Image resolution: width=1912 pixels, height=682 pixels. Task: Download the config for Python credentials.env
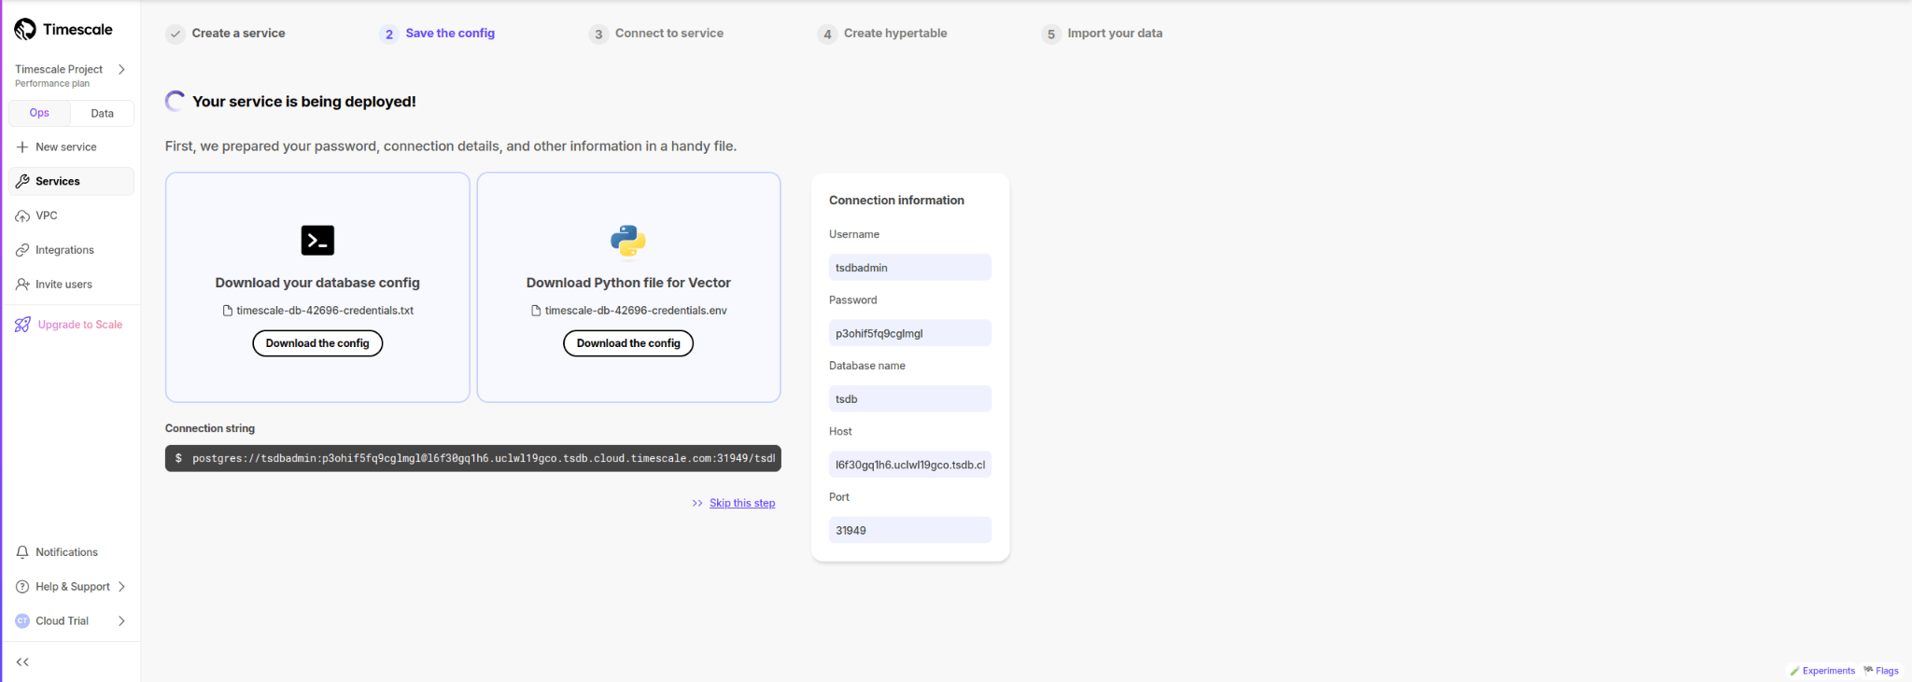tap(628, 343)
